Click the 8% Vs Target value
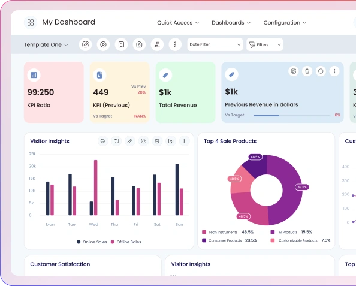 [337, 115]
